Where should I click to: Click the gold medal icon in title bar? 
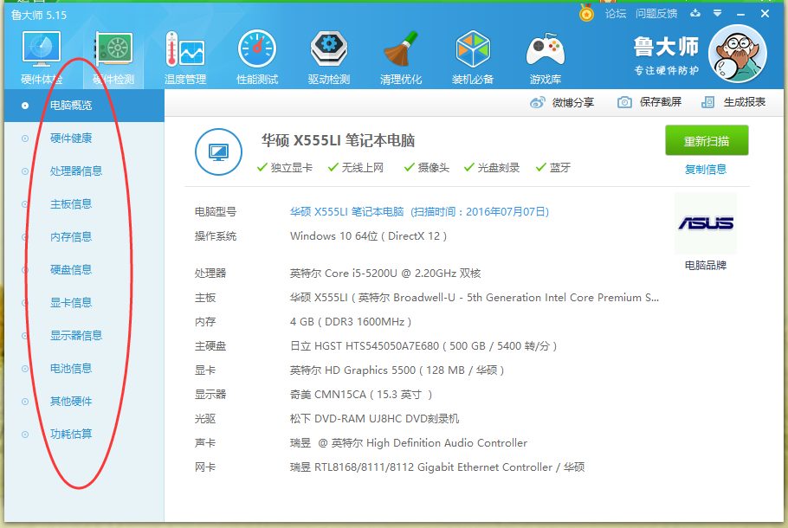pyautogui.click(x=586, y=13)
